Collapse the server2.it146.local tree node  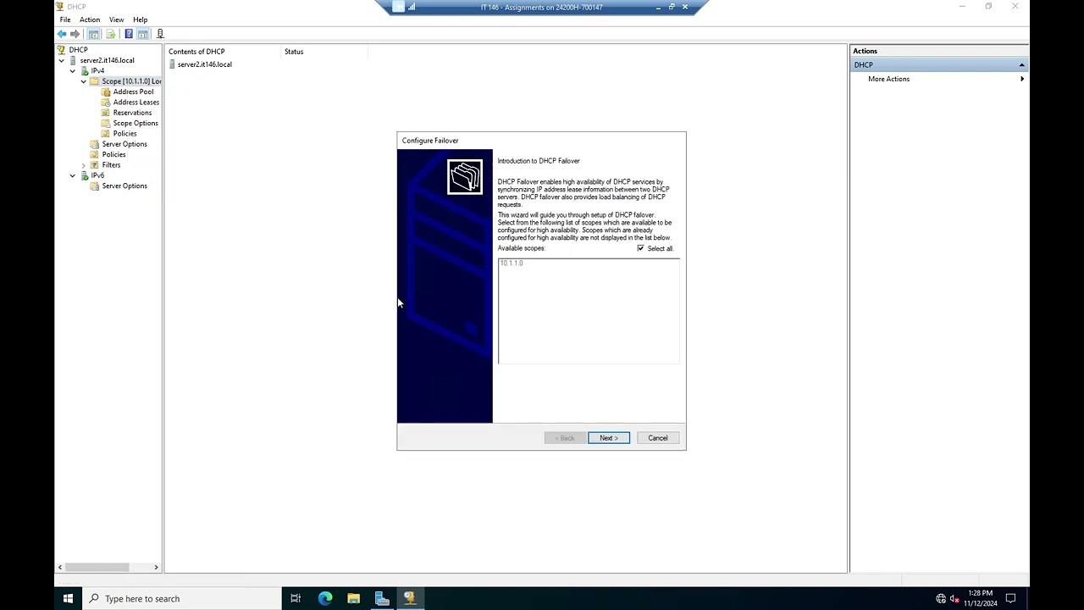point(62,61)
